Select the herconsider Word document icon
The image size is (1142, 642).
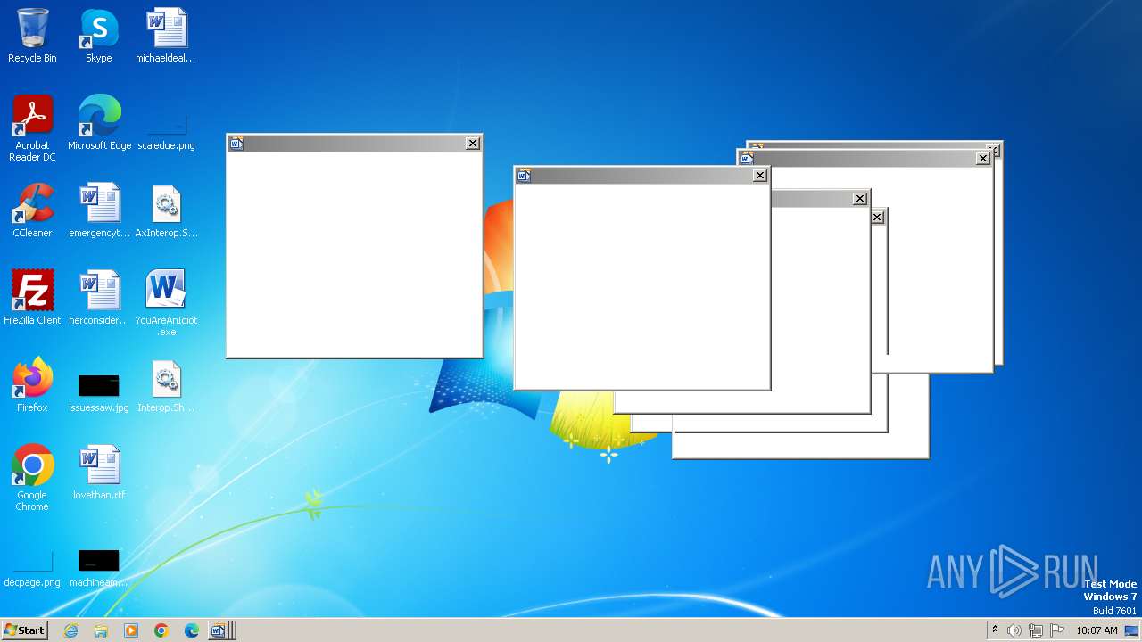click(x=99, y=298)
